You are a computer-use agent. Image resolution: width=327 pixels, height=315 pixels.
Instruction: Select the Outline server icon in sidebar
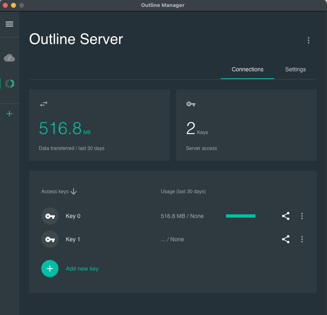click(9, 84)
